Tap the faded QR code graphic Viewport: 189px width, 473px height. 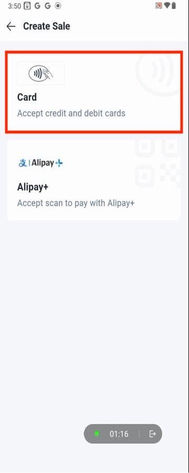pos(157,163)
